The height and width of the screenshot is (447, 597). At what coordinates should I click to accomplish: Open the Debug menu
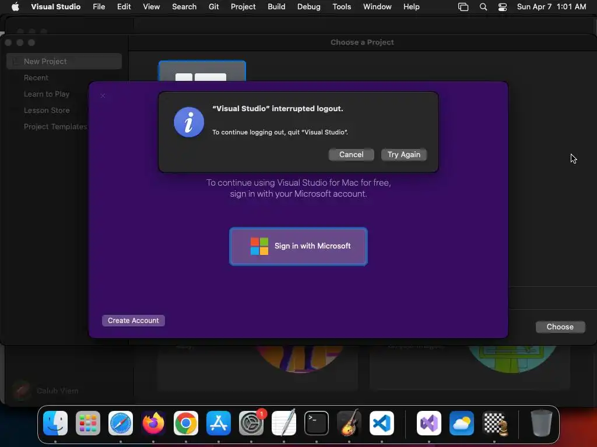click(309, 6)
